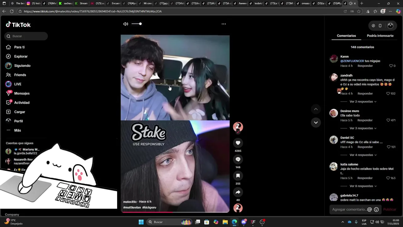Go to the previous video with up arrow
This screenshot has height=227, width=403.
[x=316, y=109]
